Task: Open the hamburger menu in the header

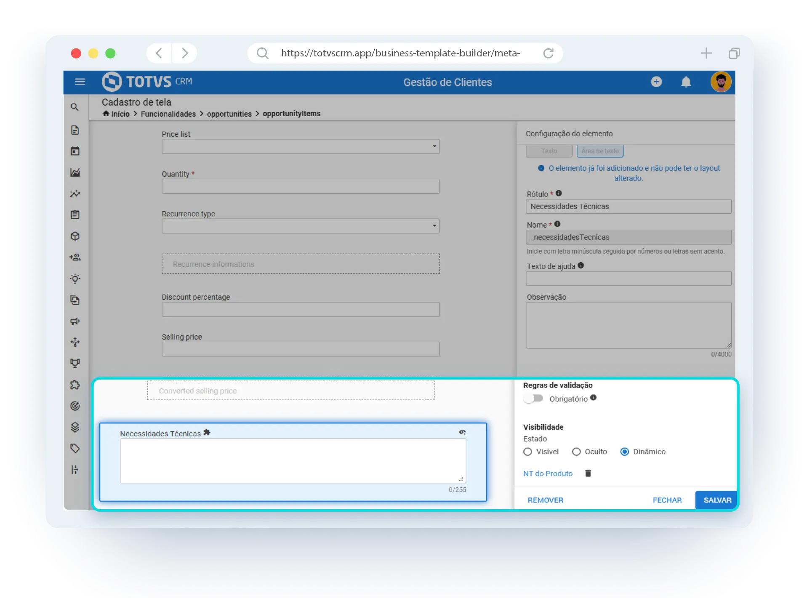Action: click(80, 82)
